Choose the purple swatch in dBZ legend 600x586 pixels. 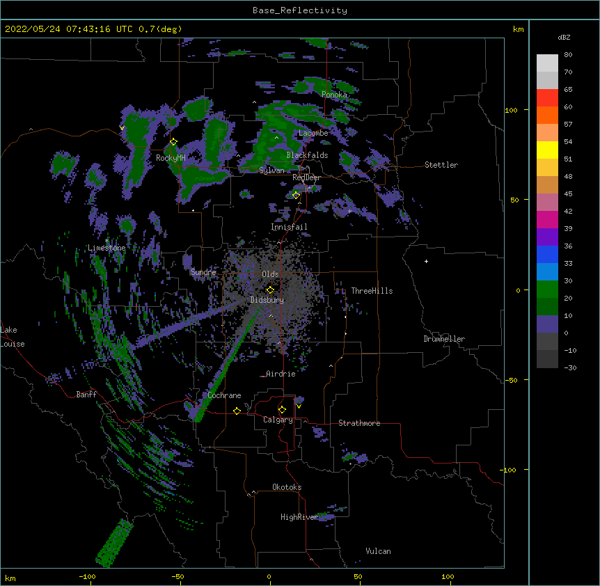tap(547, 237)
